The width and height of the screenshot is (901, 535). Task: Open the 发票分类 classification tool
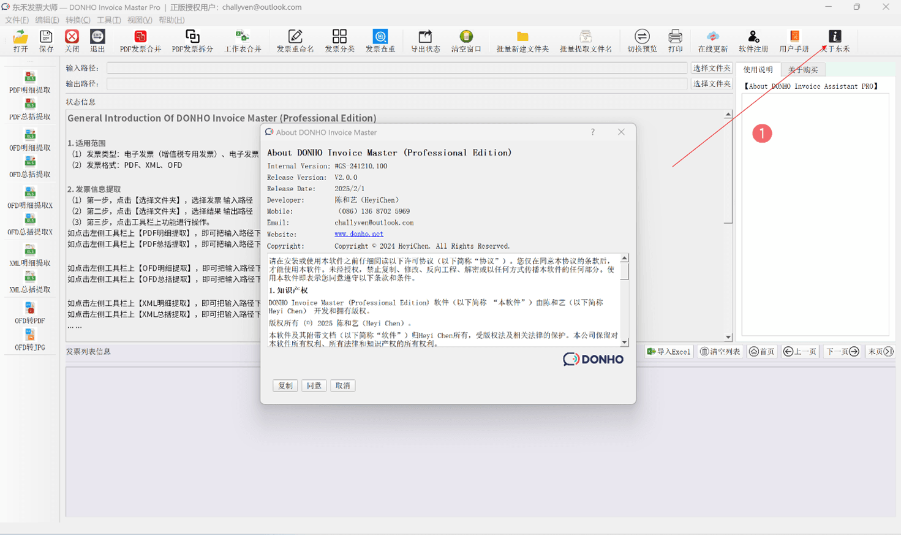click(339, 41)
